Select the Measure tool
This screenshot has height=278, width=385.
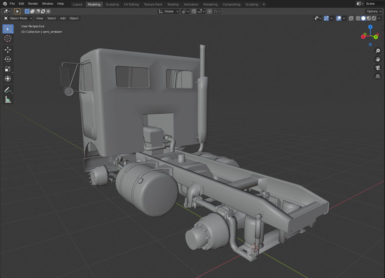pyautogui.click(x=8, y=100)
